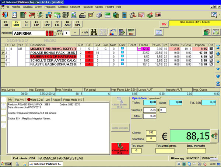Click the list export green arrow icon
The width and height of the screenshot is (221, 167).
(x=122, y=32)
